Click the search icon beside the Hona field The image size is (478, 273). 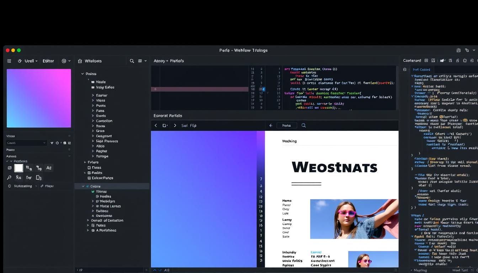coord(303,125)
